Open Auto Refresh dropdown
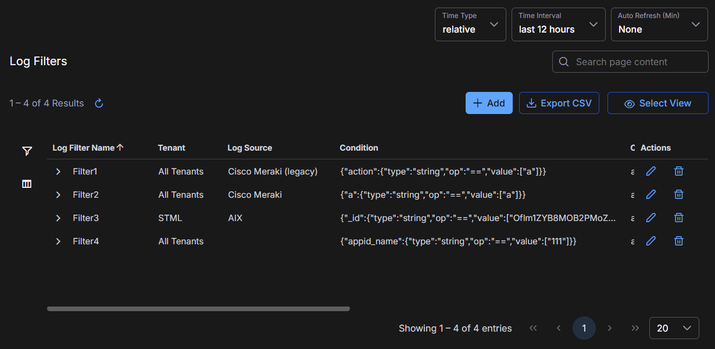 659,24
